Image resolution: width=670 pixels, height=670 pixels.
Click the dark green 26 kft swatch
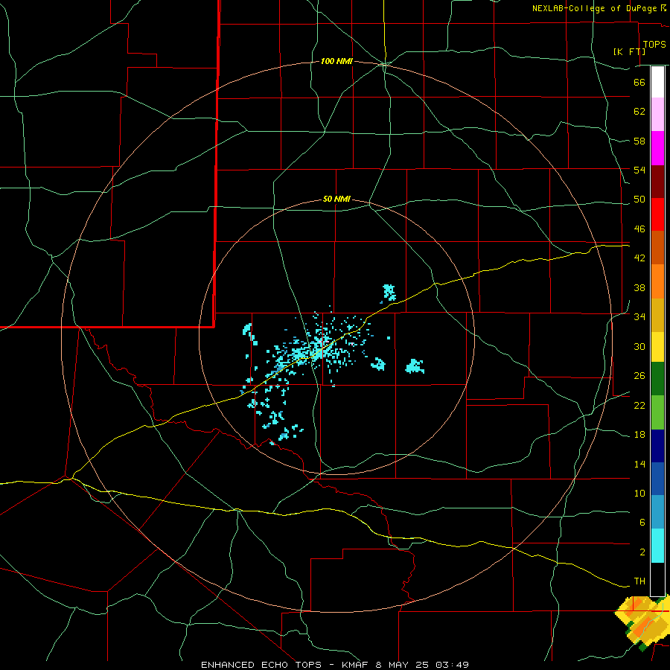click(657, 379)
